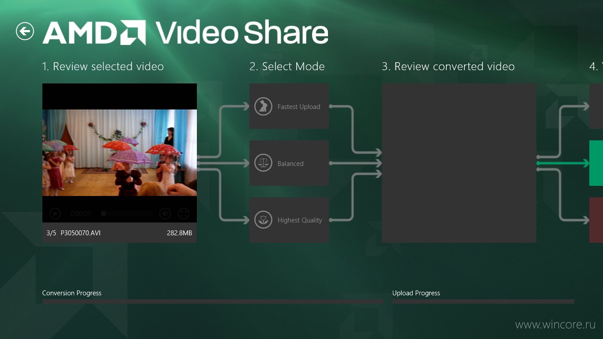Click the Conversion Progress label
This screenshot has width=603, height=339.
pyautogui.click(x=72, y=293)
